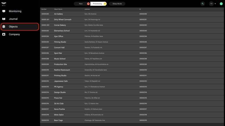Click the Company star icon
The image size is (225, 126).
pos(4,34)
